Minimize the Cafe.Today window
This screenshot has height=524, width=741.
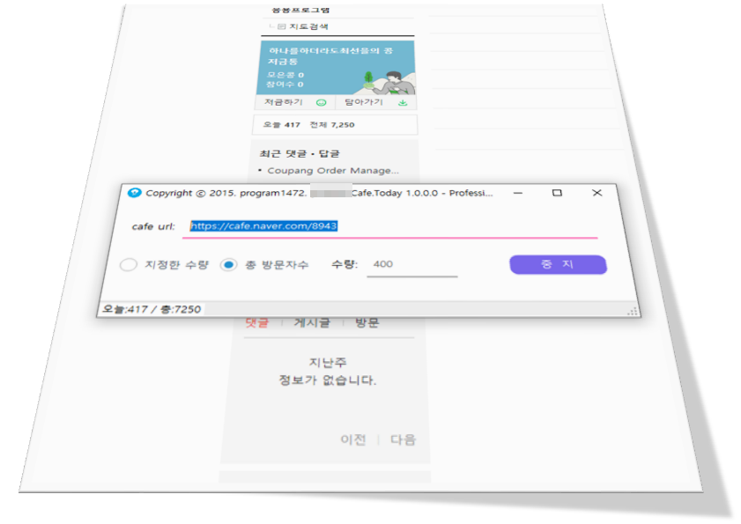click(517, 193)
